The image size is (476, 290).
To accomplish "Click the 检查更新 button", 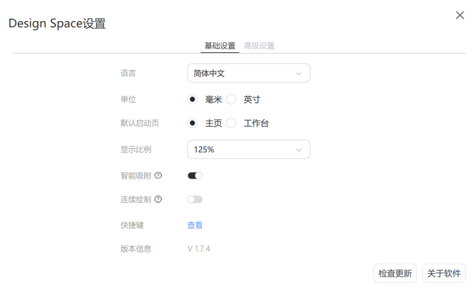I will [x=395, y=274].
